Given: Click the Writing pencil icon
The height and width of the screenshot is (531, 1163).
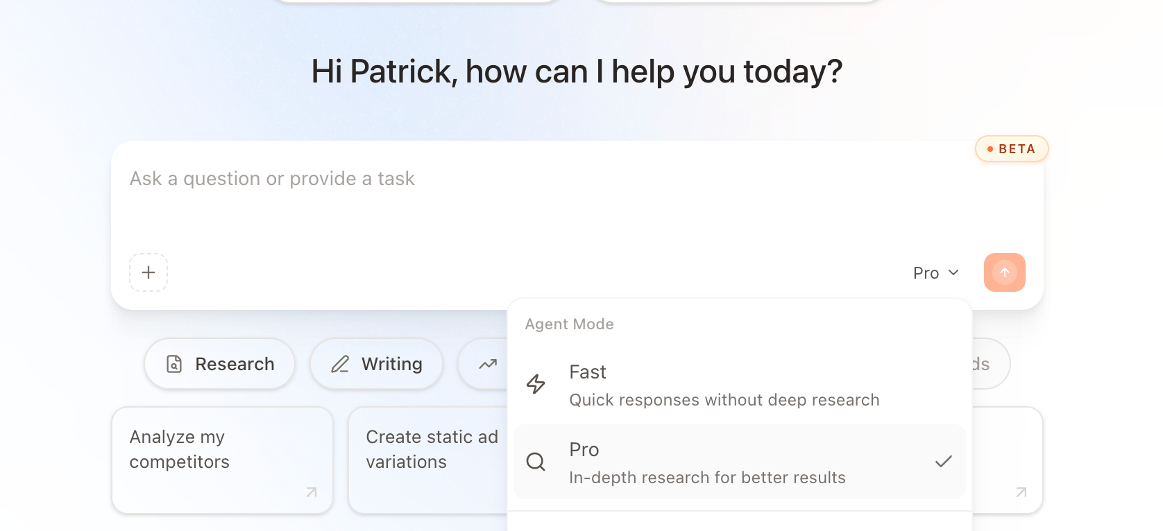Looking at the screenshot, I should click(x=340, y=364).
